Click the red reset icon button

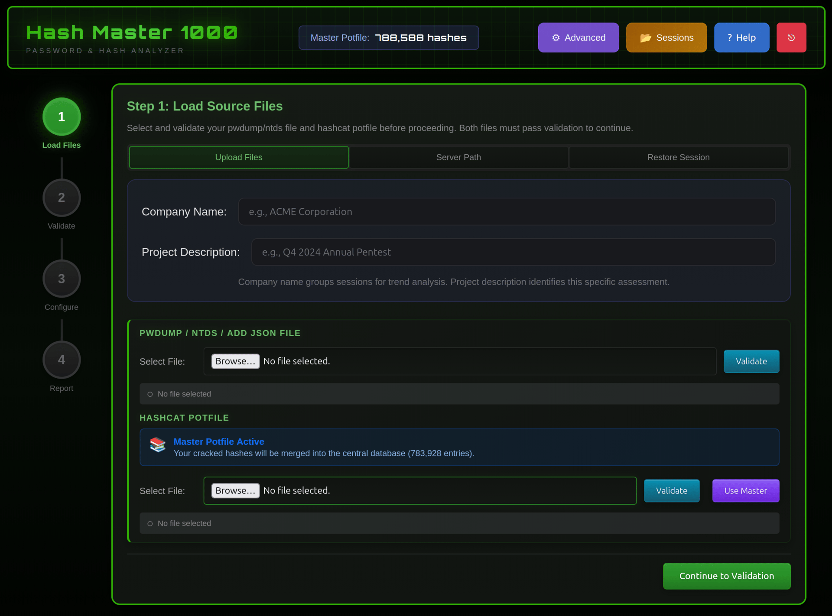791,38
